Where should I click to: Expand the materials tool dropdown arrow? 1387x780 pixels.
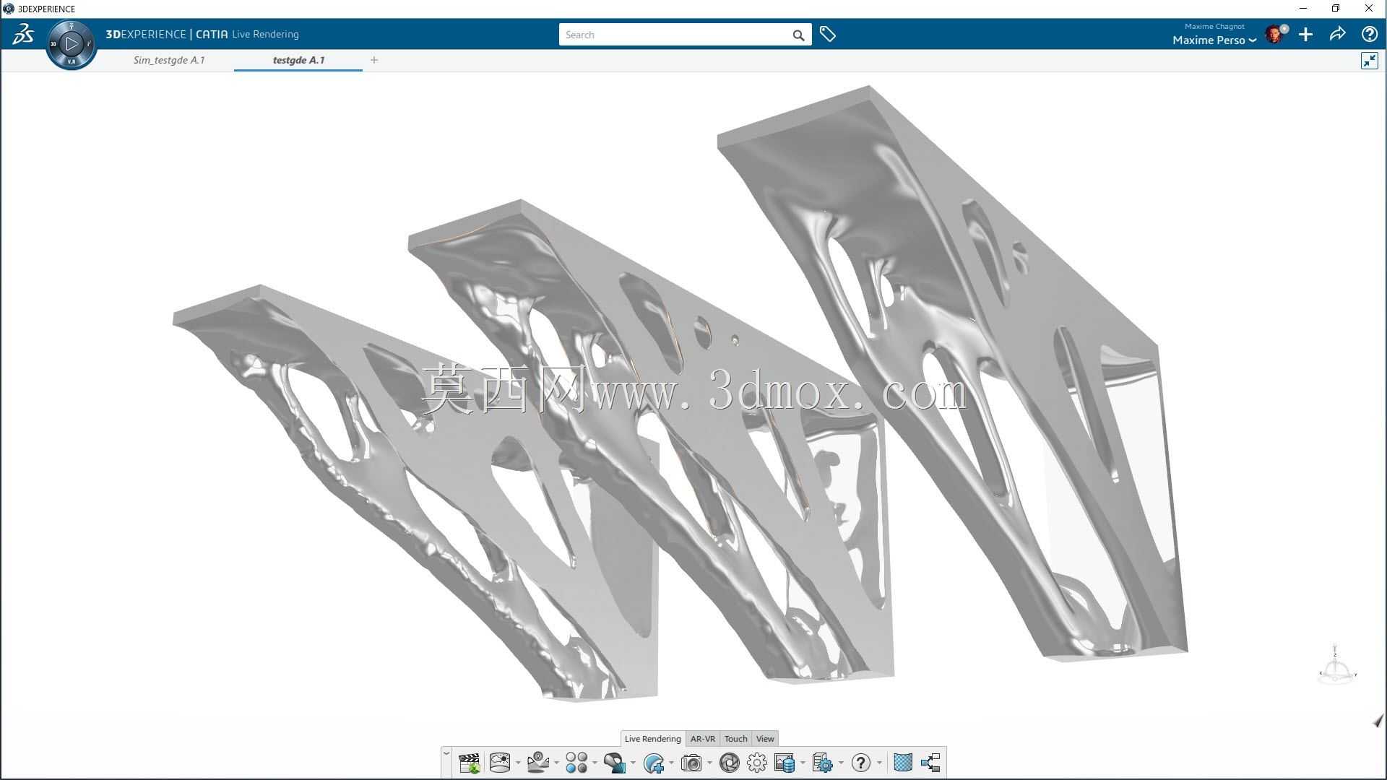pos(595,763)
